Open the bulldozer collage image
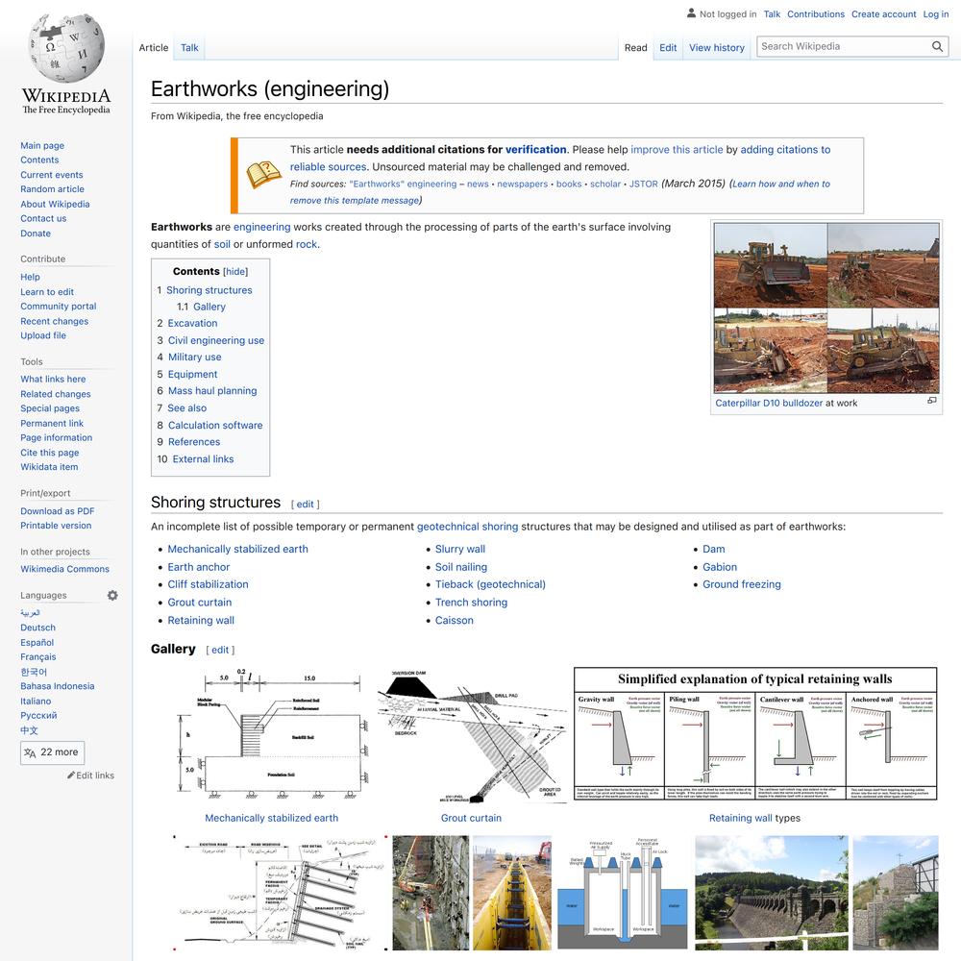 [x=826, y=308]
